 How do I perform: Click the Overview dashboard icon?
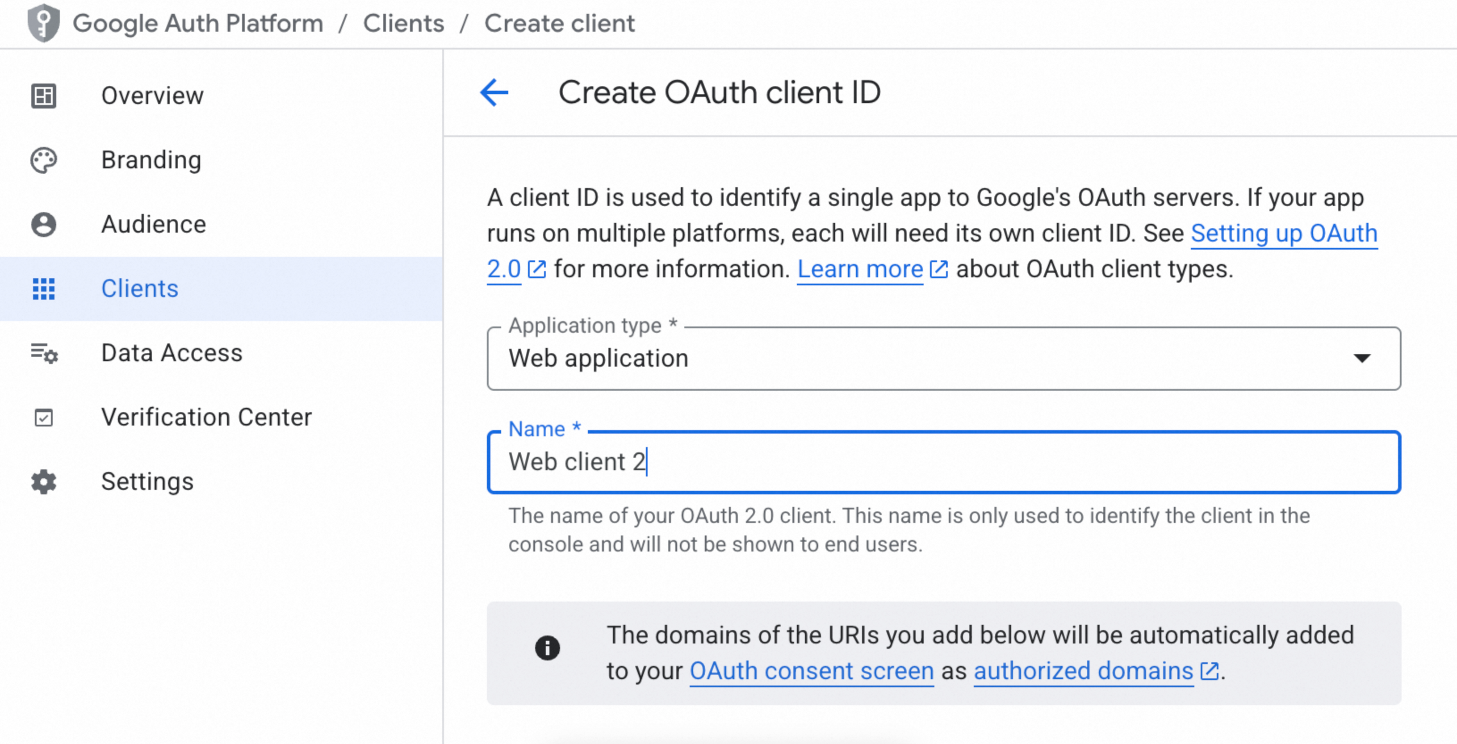pos(44,96)
